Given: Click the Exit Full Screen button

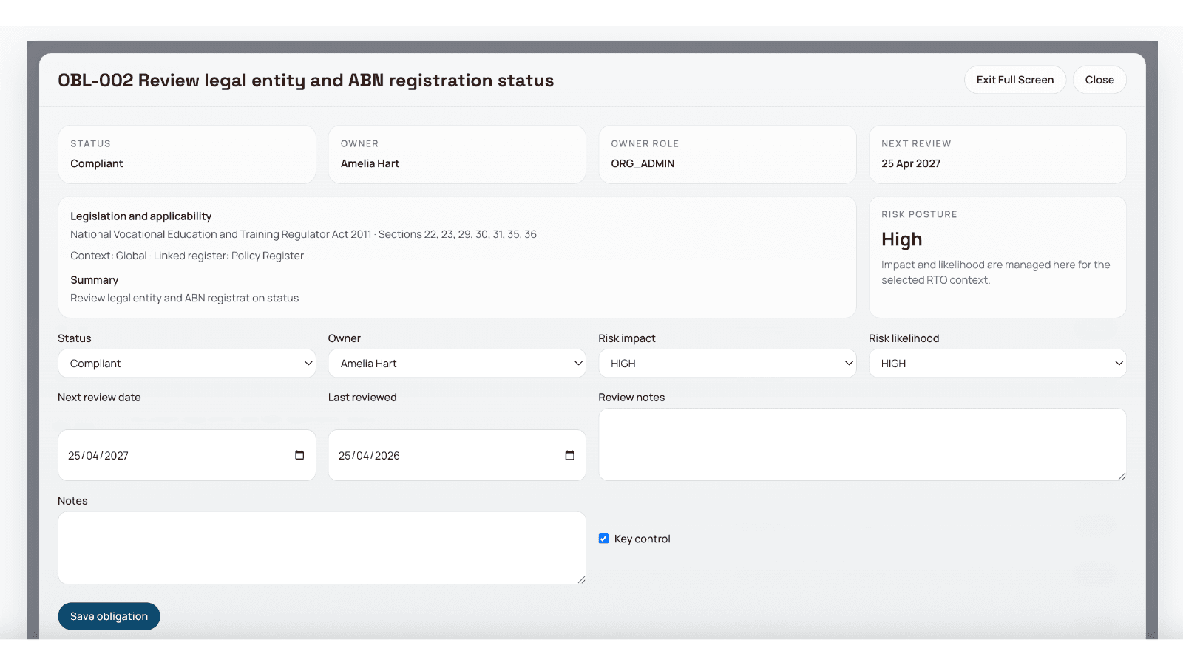Looking at the screenshot, I should point(1015,80).
